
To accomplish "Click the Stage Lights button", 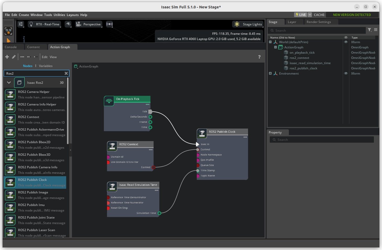I will pyautogui.click(x=248, y=24).
